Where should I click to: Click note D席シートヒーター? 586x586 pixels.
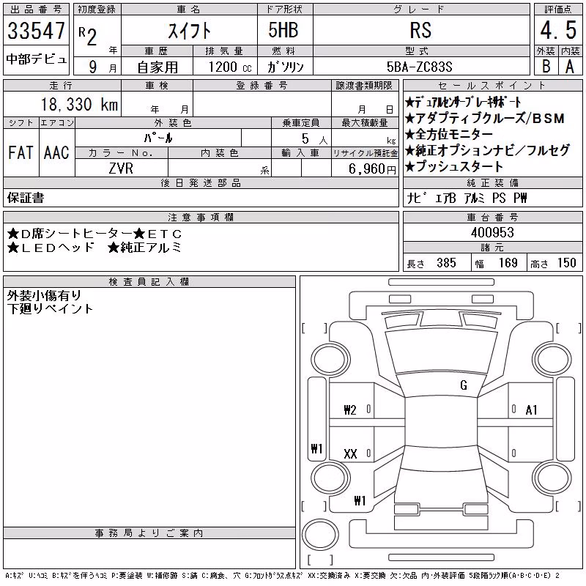pos(70,234)
